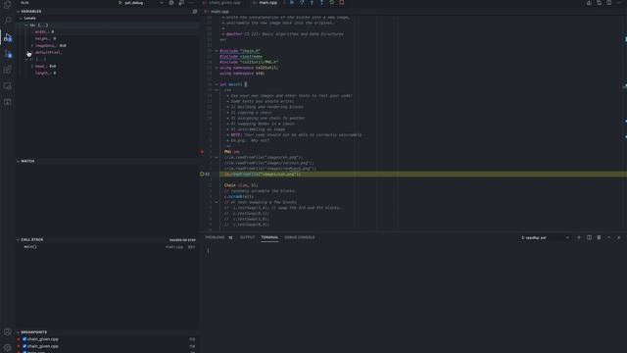Split the terminal panel
Viewport: 627px width, 353px height.
589,237
